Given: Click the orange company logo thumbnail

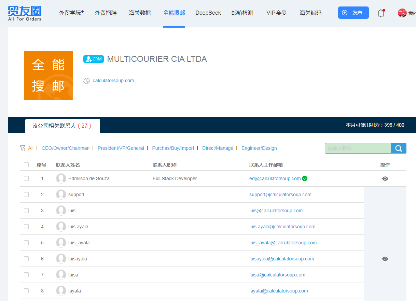Looking at the screenshot, I should pyautogui.click(x=48, y=75).
